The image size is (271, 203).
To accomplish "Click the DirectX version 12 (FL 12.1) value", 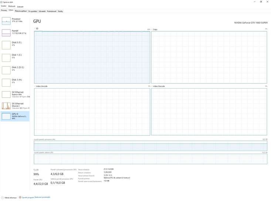I will coord(108,175).
